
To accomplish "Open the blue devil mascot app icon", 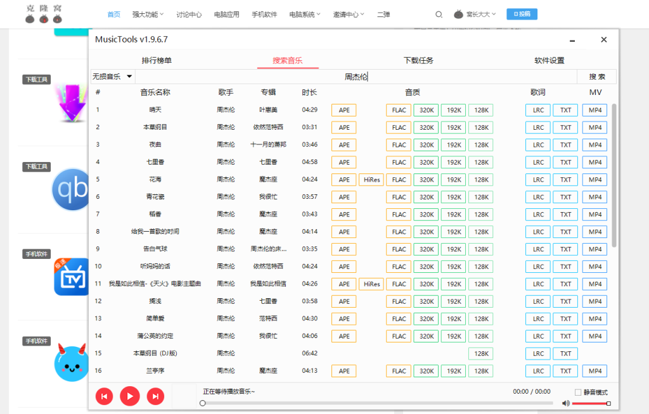I will [72, 363].
